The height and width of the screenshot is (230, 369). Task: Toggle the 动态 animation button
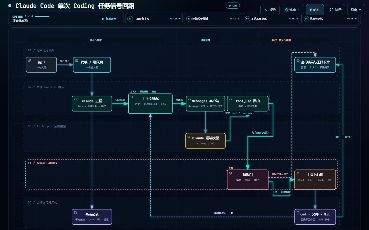pyautogui.click(x=315, y=10)
